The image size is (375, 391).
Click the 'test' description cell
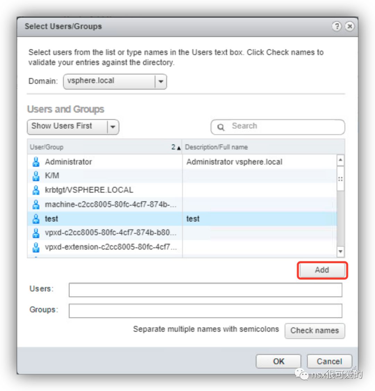[193, 219]
